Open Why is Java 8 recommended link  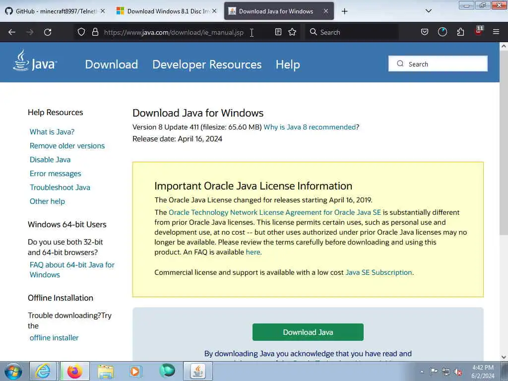pos(310,127)
